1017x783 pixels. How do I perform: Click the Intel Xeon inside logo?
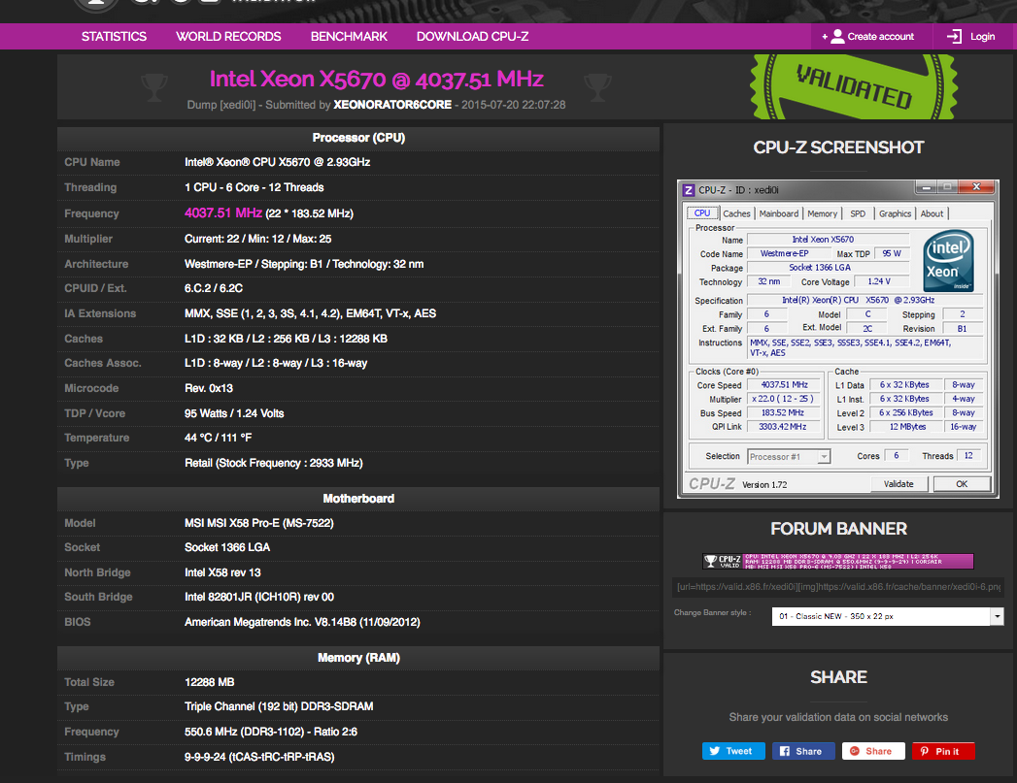coord(948,261)
